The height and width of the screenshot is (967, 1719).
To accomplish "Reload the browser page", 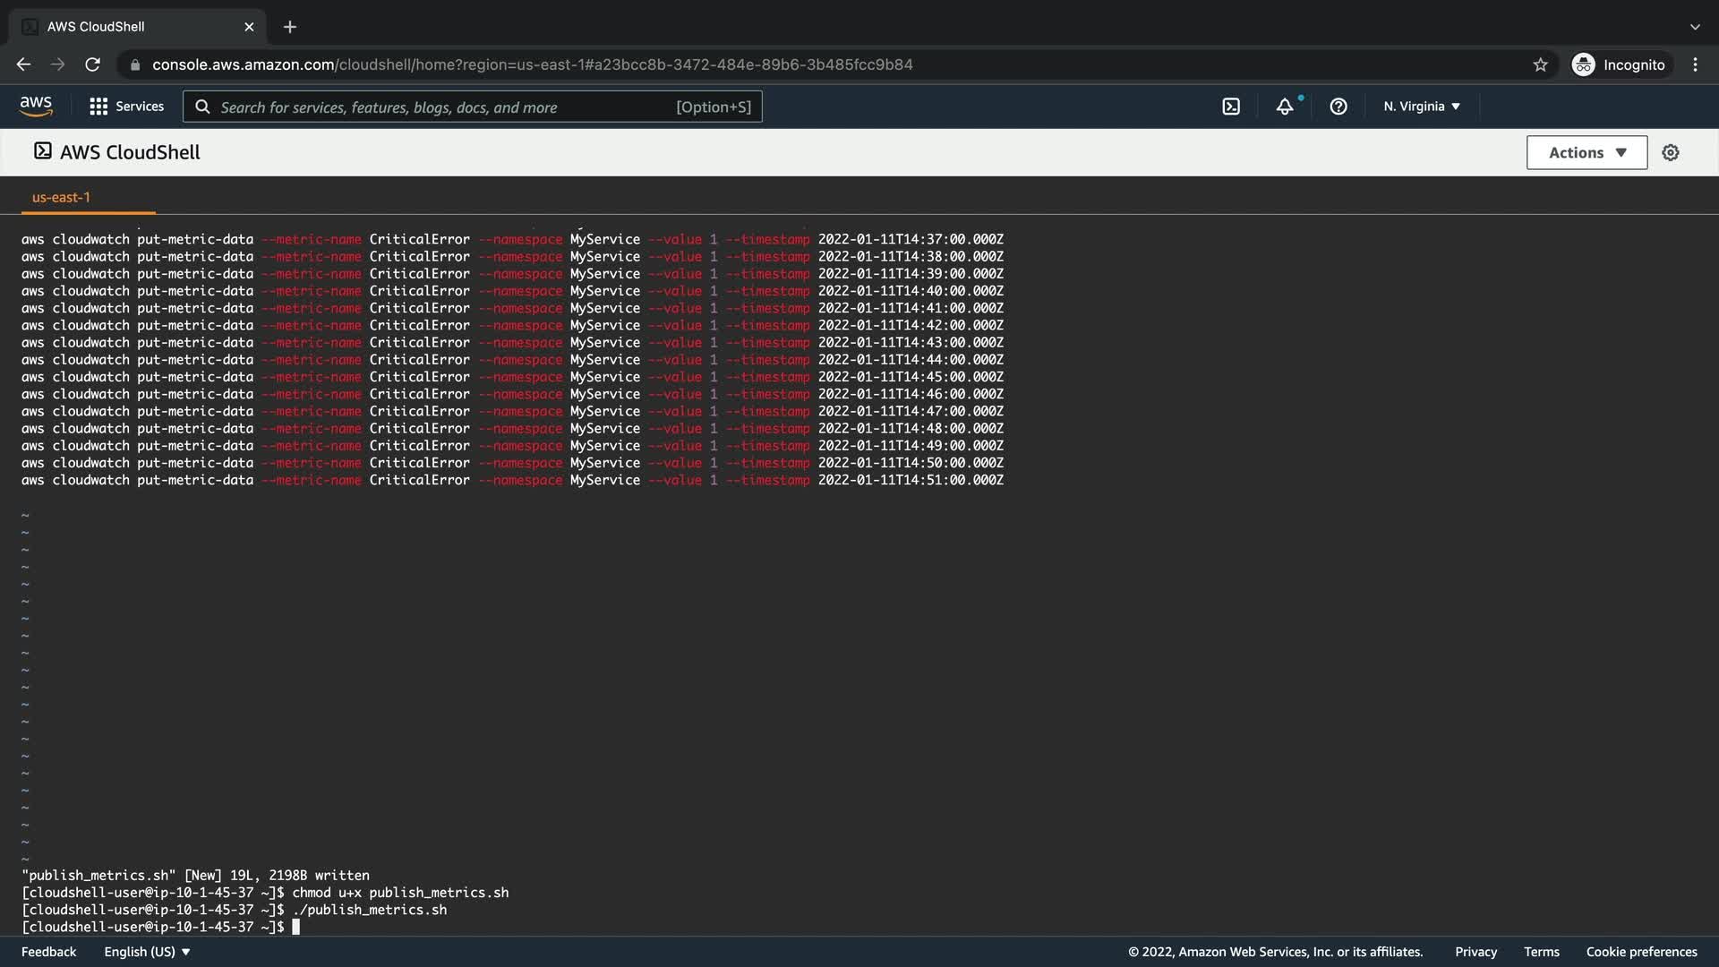I will [x=92, y=64].
